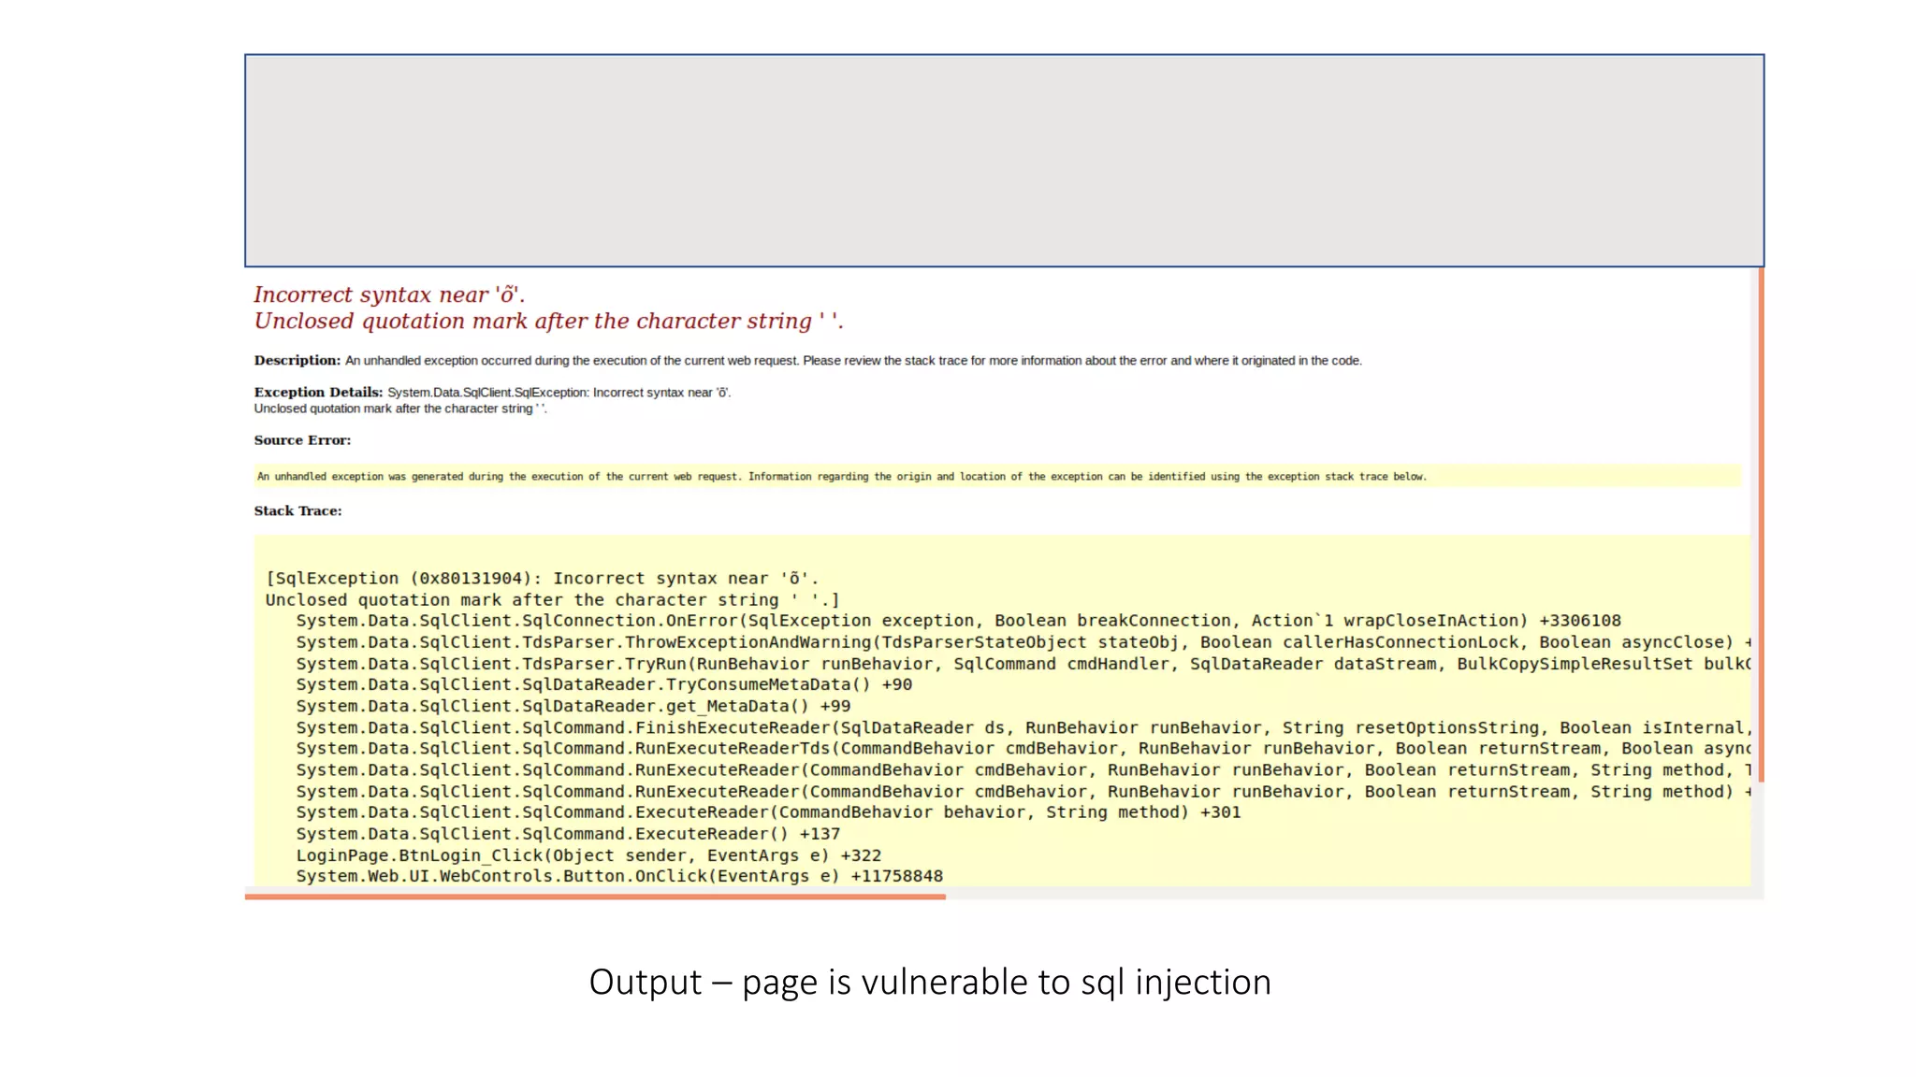Click the 'SqlConnection.OnError' stack trace line
This screenshot has width=1916, height=1077.
point(959,621)
